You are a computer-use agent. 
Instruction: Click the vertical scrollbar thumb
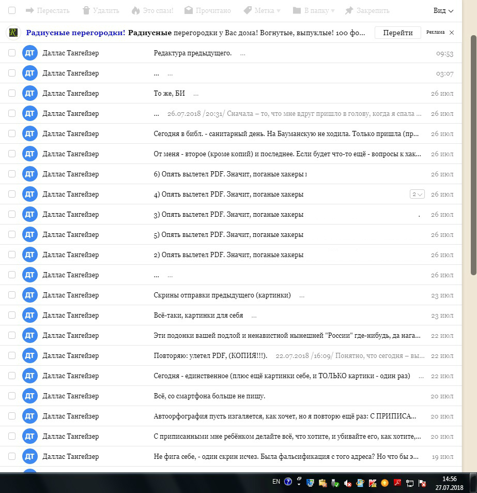[x=473, y=155]
